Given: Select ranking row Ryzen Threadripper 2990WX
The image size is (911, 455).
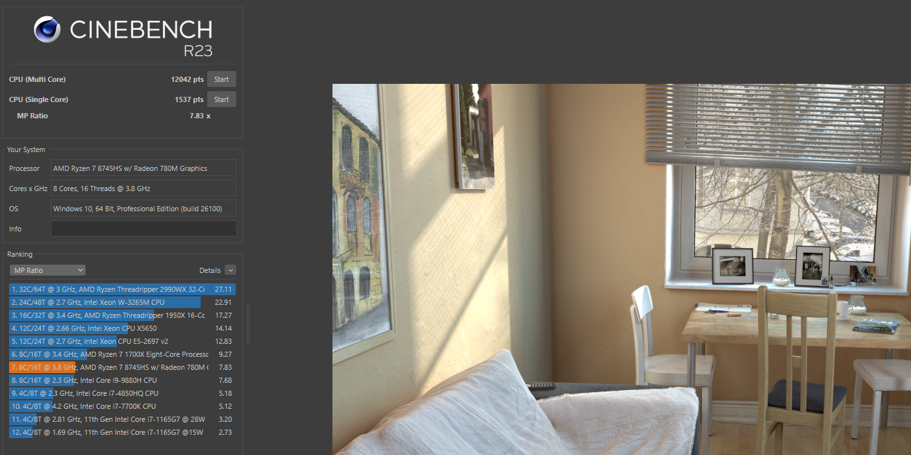Looking at the screenshot, I should click(x=122, y=289).
